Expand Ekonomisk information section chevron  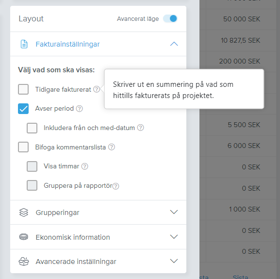coord(174,237)
